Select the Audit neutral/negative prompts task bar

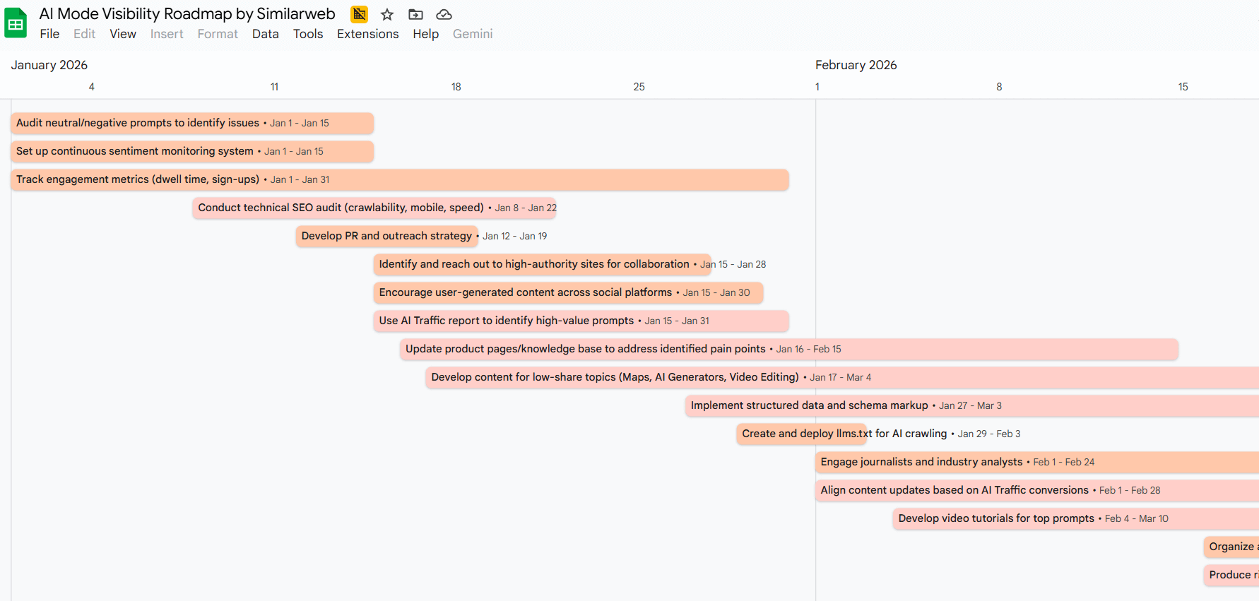[192, 123]
